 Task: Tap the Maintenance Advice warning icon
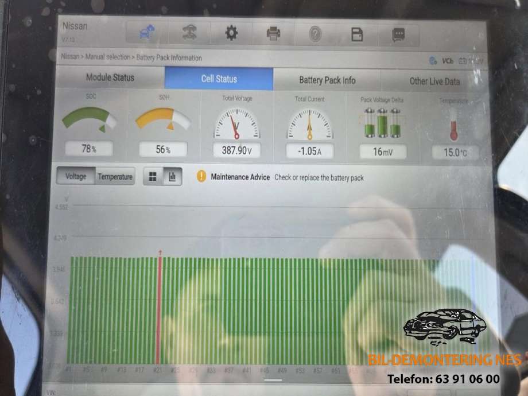click(201, 176)
